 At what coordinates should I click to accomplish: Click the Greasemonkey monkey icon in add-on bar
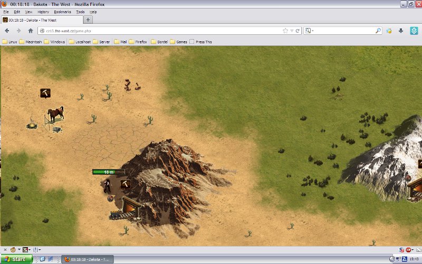(13, 250)
